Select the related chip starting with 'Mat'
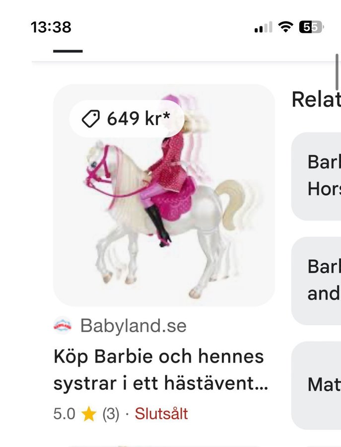341x447 pixels. coord(316,385)
